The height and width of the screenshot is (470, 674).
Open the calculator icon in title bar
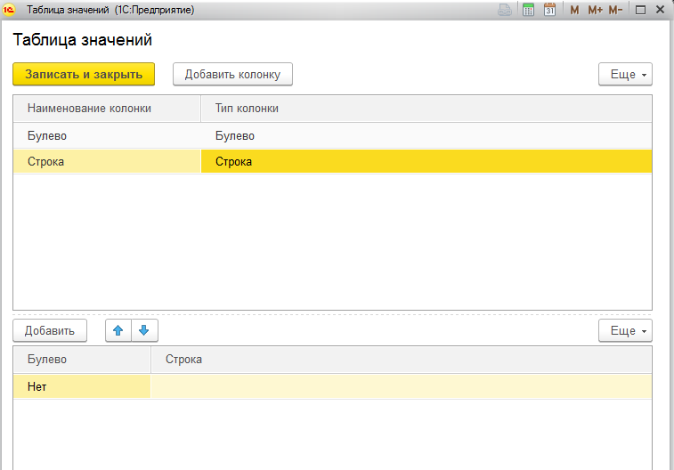[528, 10]
